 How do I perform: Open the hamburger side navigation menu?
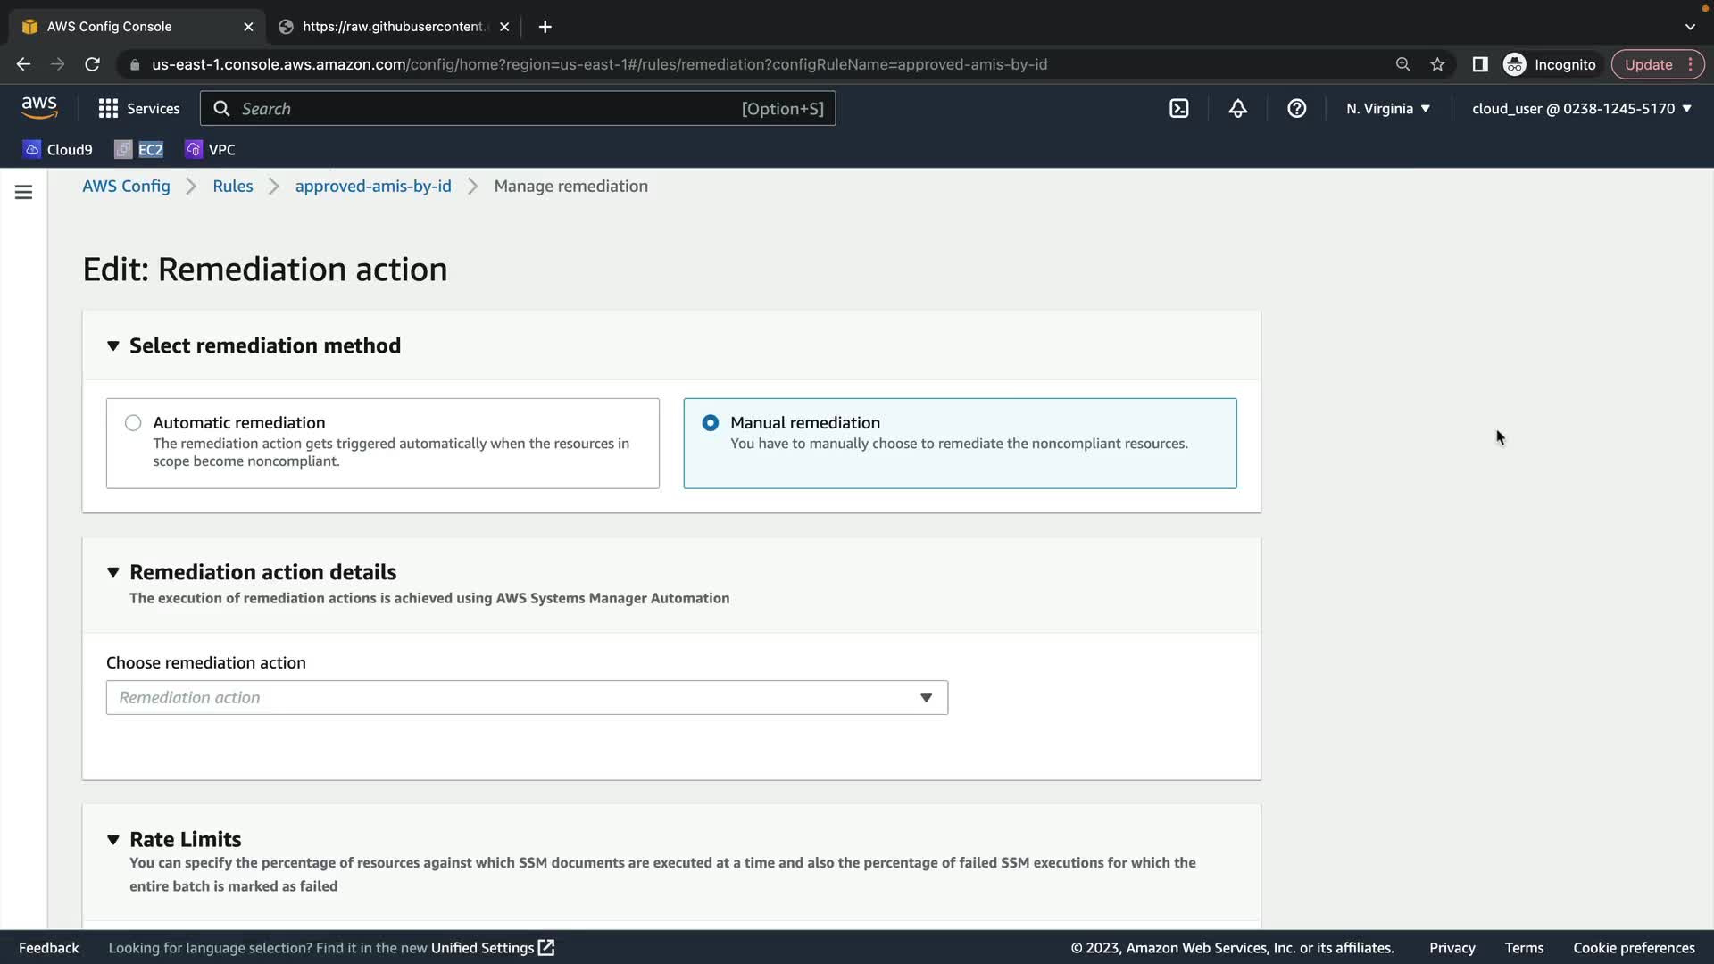tap(24, 192)
